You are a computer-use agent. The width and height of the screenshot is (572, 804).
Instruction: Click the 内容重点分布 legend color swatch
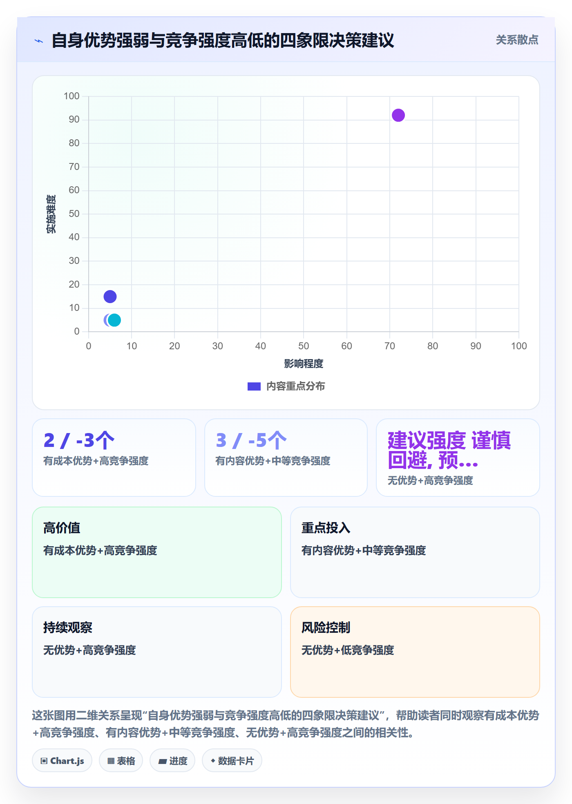(254, 386)
